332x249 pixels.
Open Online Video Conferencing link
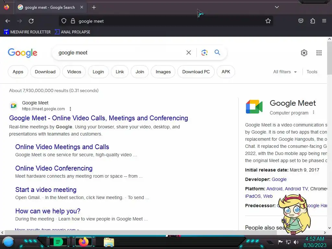point(54,168)
